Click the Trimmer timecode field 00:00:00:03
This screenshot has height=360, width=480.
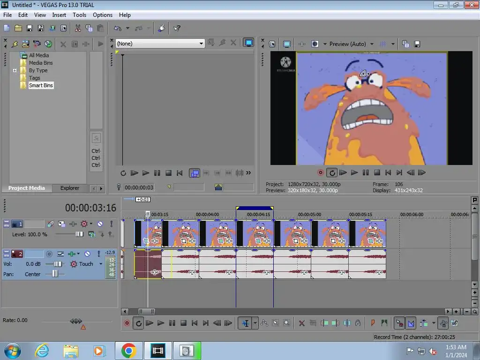139,187
